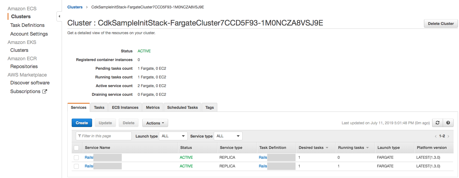The height and width of the screenshot is (178, 459).
Task: Toggle the select-all services checkbox
Action: (76, 148)
